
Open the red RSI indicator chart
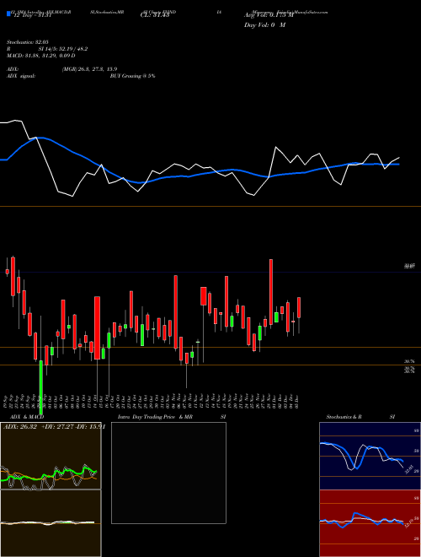[370, 523]
